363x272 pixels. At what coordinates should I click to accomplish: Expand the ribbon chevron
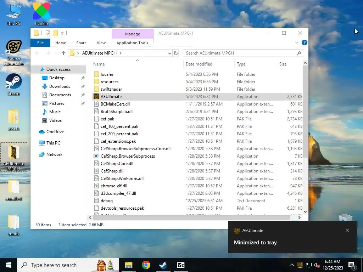(x=297, y=42)
